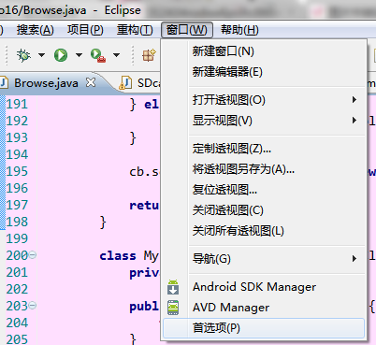Image resolution: width=376 pixels, height=345 pixels.
Task: Open the 帮助(H) menu
Action: (239, 30)
